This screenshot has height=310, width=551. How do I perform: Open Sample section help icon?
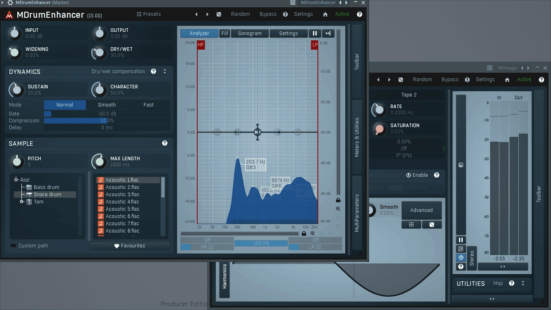(x=165, y=143)
